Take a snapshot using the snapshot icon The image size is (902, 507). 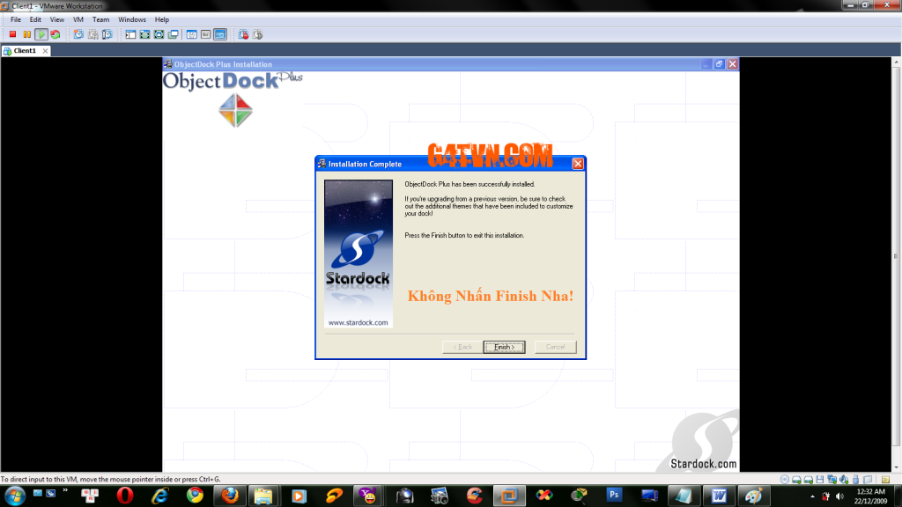[x=78, y=34]
